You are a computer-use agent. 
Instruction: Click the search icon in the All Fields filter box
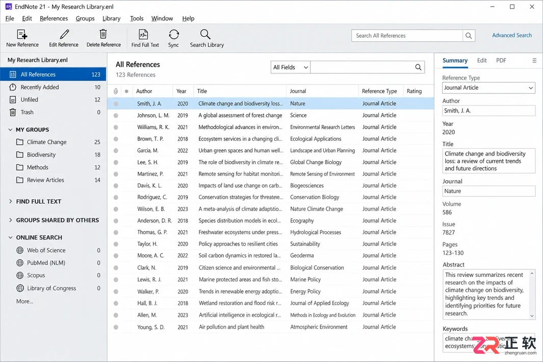[x=418, y=67]
